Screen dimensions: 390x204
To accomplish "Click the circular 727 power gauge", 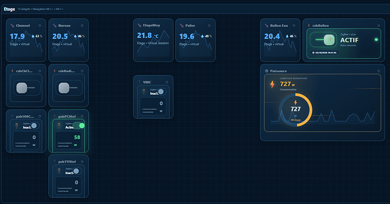I will [x=296, y=110].
